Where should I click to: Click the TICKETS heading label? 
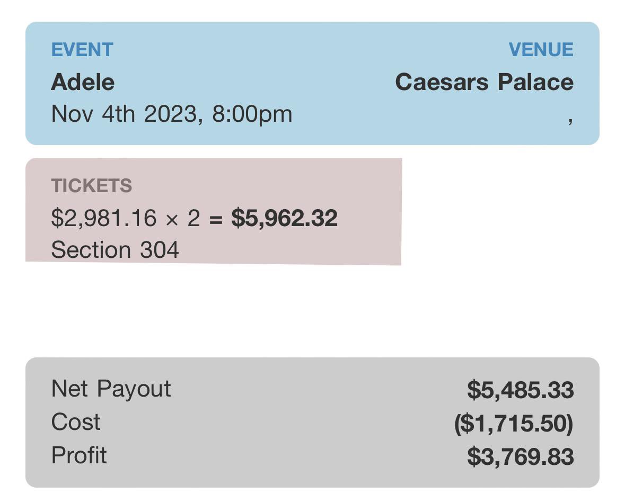tap(92, 186)
